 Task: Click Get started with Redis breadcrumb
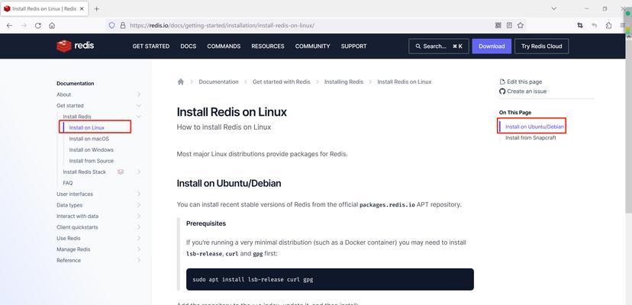[x=282, y=82]
